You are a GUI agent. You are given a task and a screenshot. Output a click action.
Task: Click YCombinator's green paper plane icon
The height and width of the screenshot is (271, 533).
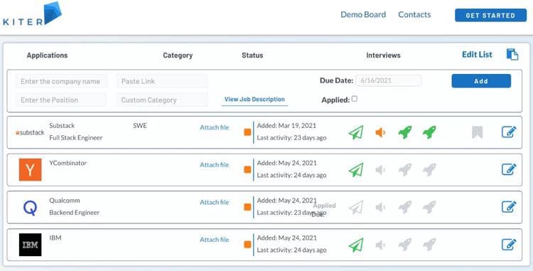pos(356,170)
